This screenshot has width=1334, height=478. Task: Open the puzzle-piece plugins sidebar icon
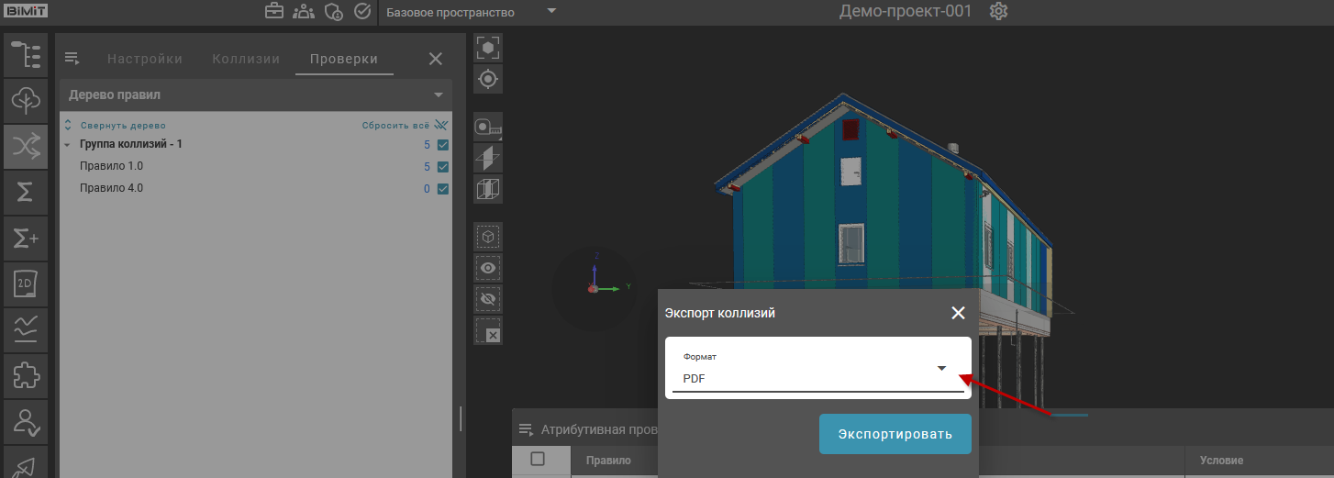(26, 374)
